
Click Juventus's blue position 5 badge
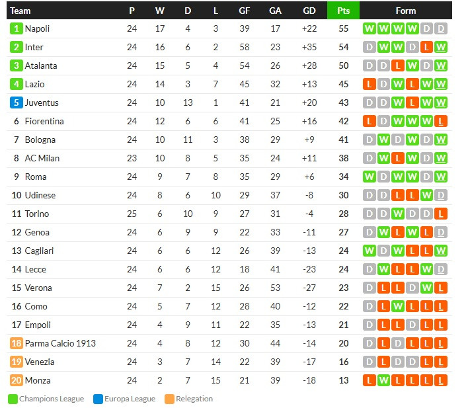(x=16, y=102)
